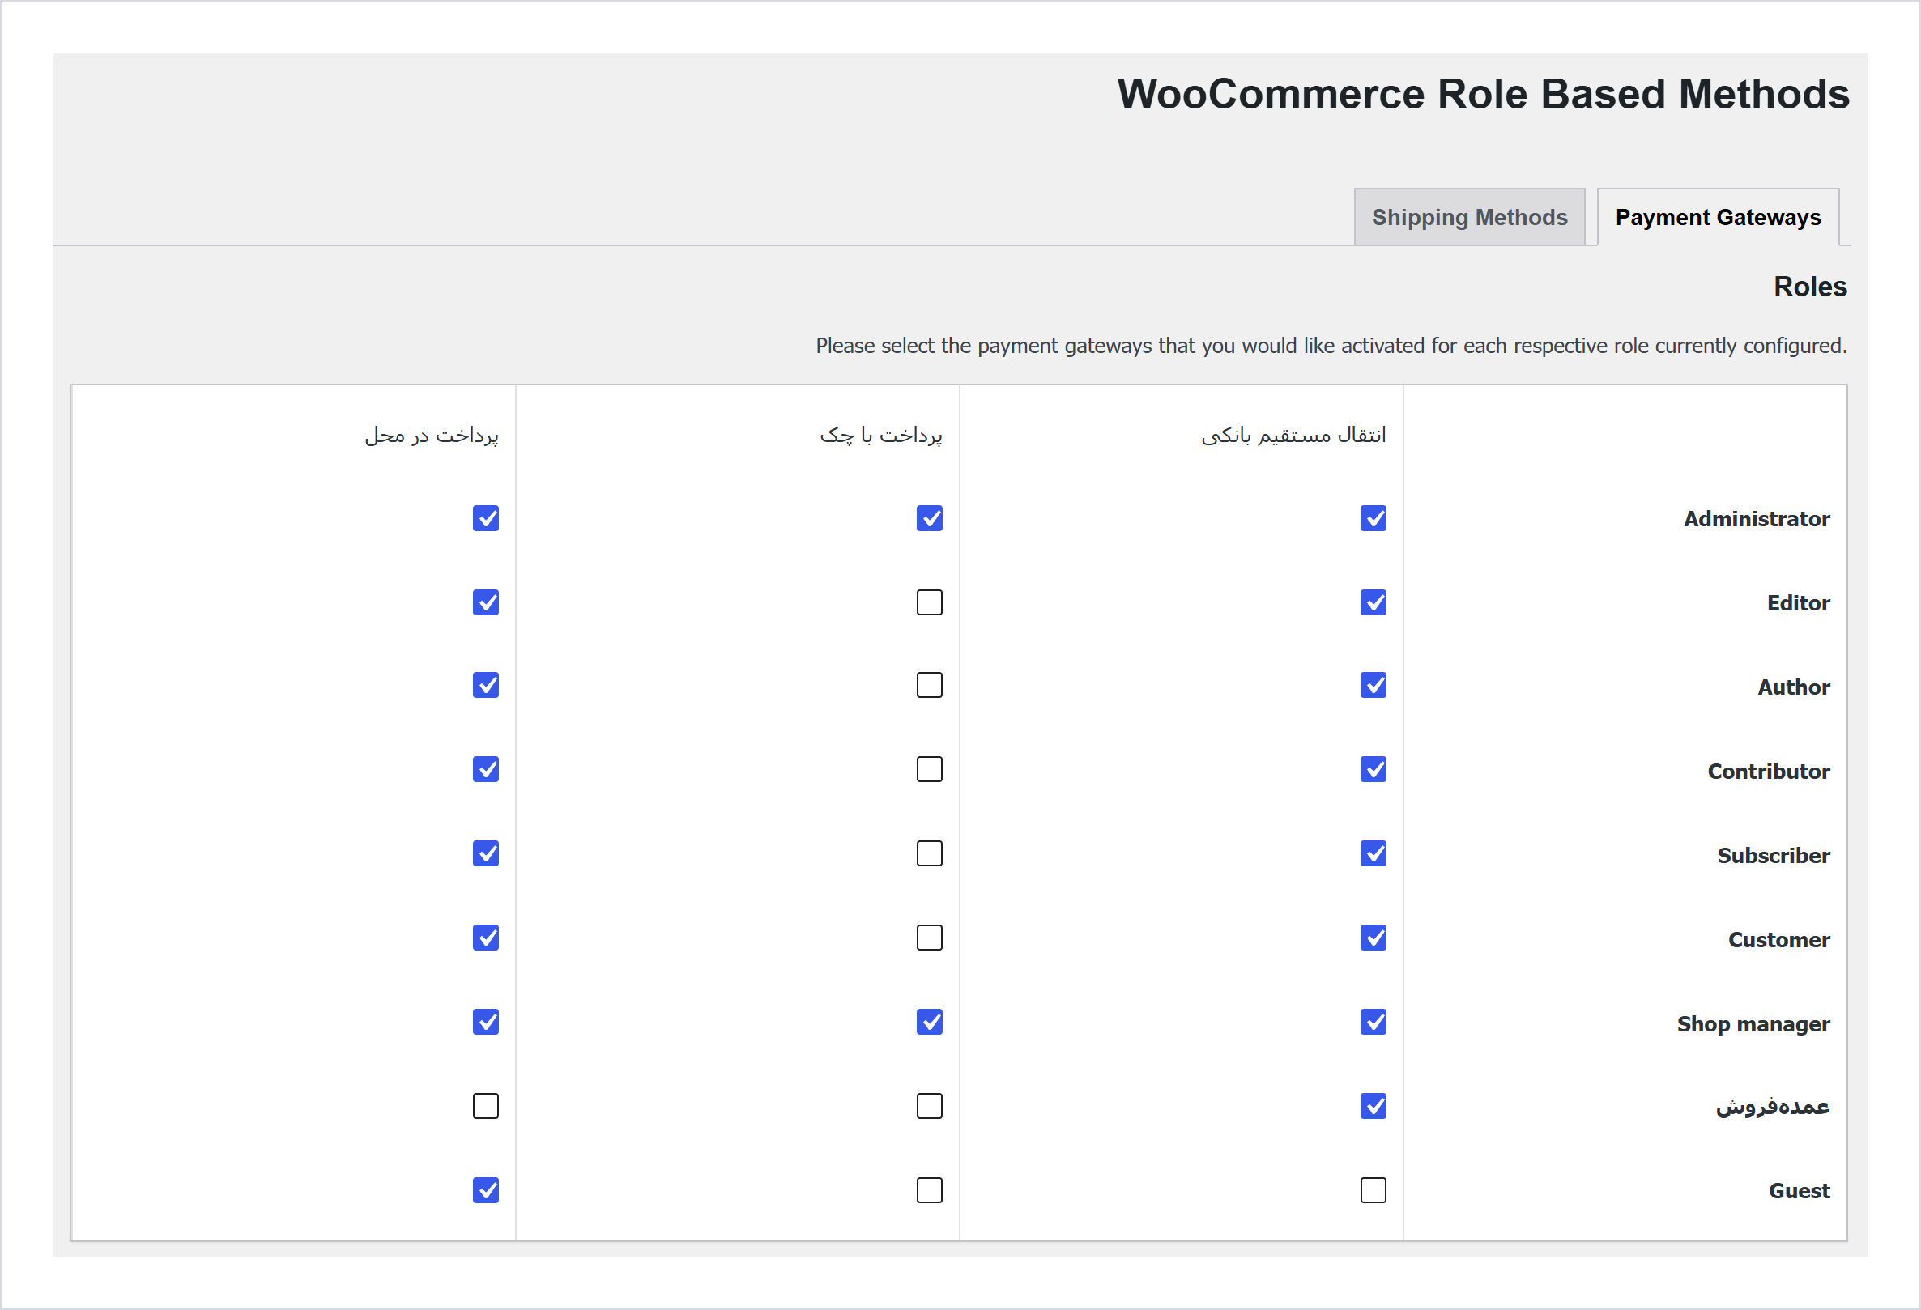The height and width of the screenshot is (1310, 1921).
Task: Uncheck Customer's direct bank transfer checkbox
Action: tap(1373, 938)
